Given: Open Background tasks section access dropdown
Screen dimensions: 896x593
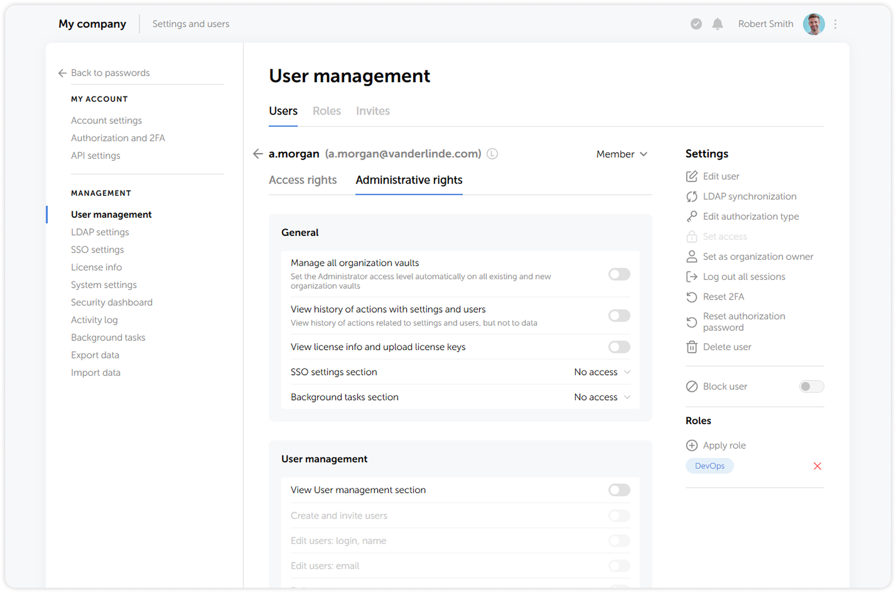Looking at the screenshot, I should (x=601, y=397).
